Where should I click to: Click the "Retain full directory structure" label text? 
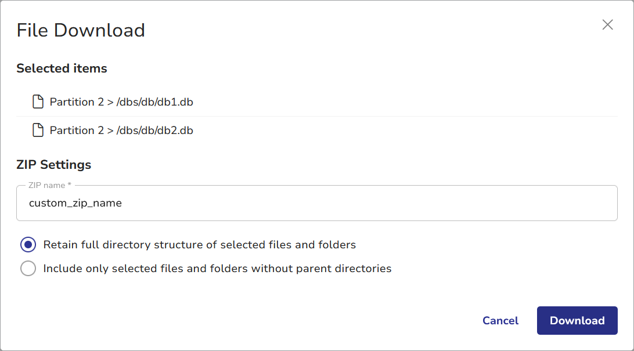(199, 245)
